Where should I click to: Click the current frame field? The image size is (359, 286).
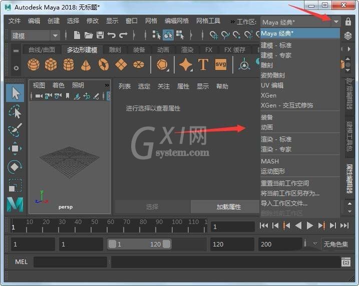233,226
